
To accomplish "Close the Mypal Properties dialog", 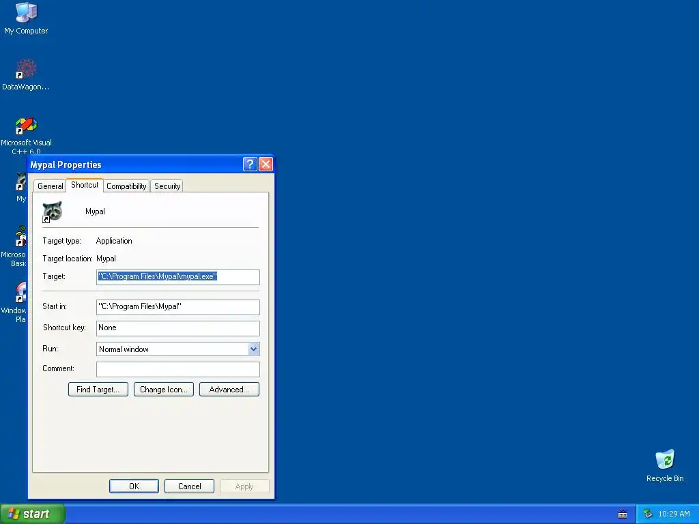I will (x=266, y=164).
